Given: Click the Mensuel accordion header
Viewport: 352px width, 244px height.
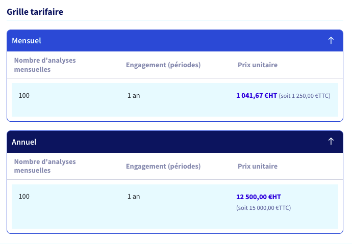Looking at the screenshot, I should click(175, 41).
